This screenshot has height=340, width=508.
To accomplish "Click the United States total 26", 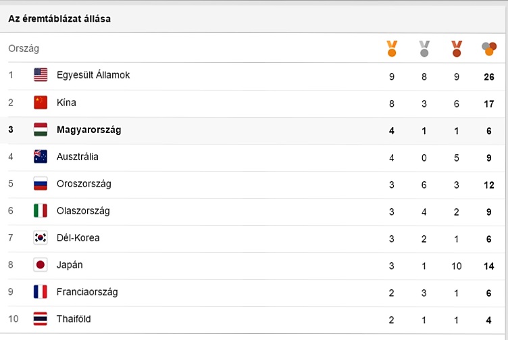I will (489, 76).
